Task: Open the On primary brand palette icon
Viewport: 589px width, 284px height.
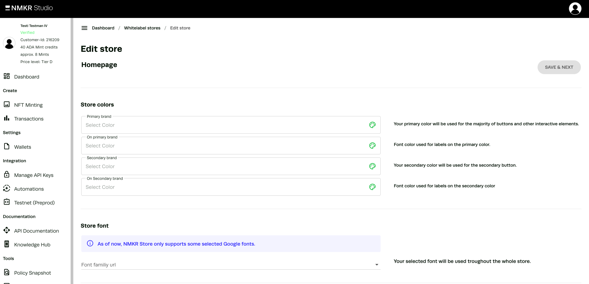Action: (372, 145)
